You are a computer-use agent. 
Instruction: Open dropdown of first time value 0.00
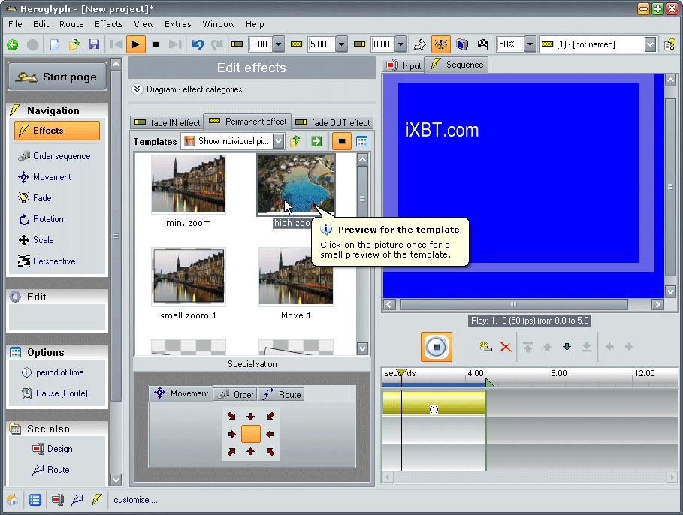(278, 44)
